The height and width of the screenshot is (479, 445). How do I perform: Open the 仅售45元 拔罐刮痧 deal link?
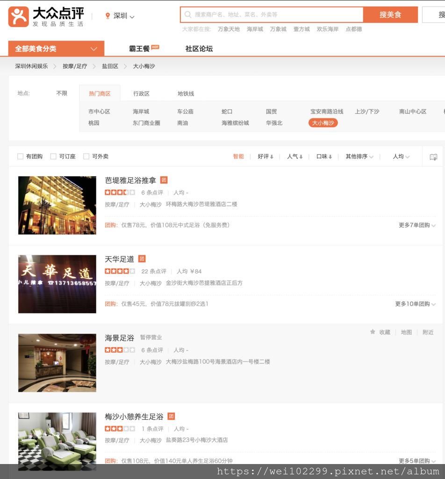(x=165, y=304)
